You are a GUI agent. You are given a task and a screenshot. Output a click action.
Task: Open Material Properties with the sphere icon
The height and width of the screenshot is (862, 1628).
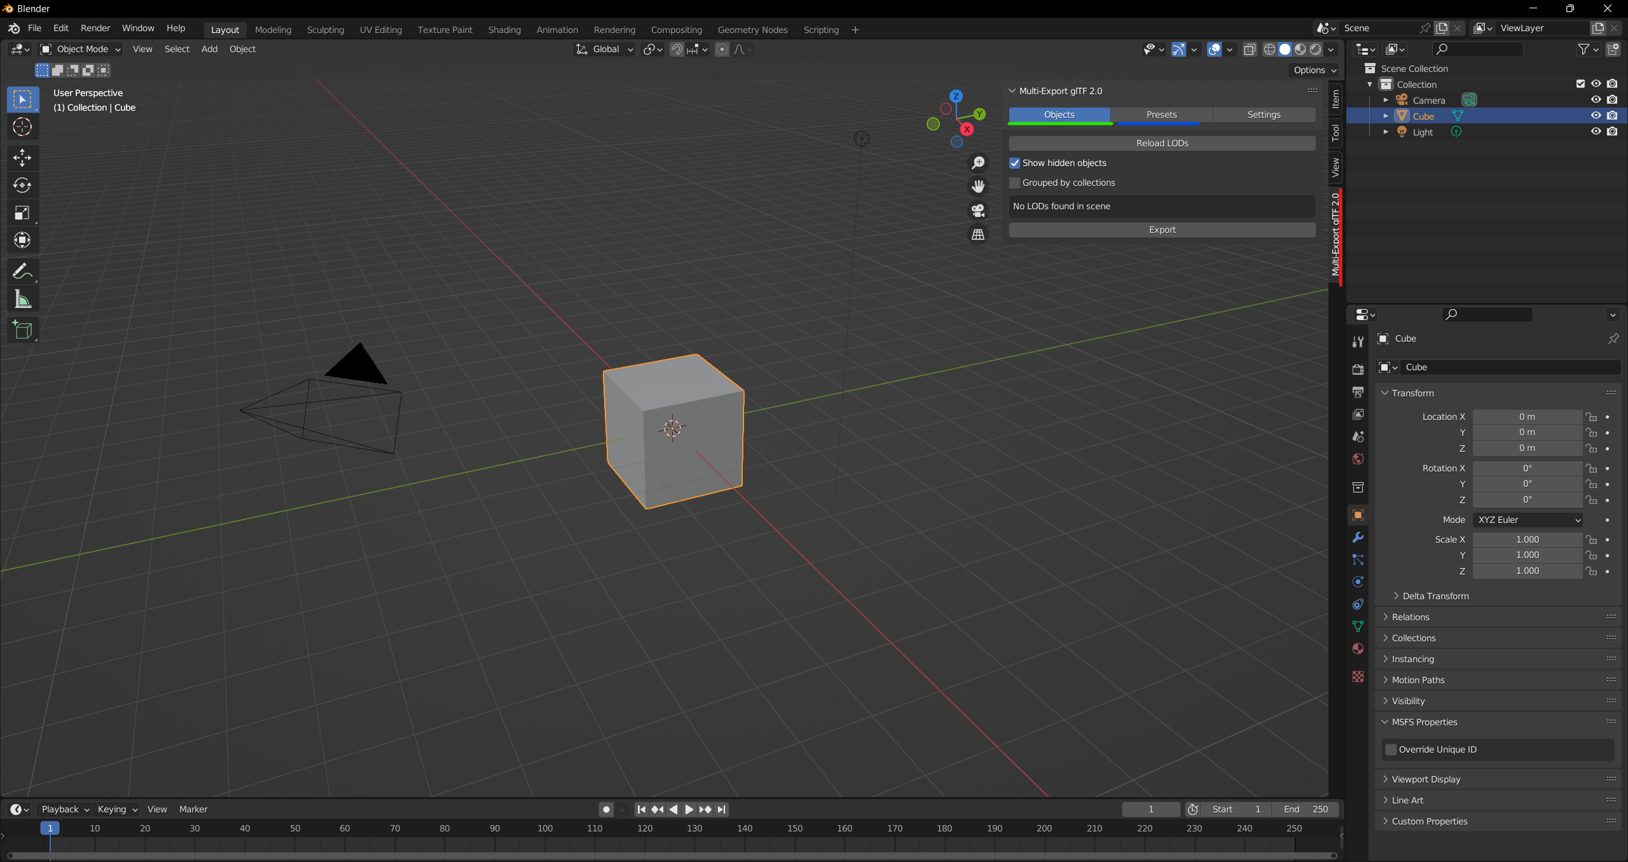[x=1357, y=648]
